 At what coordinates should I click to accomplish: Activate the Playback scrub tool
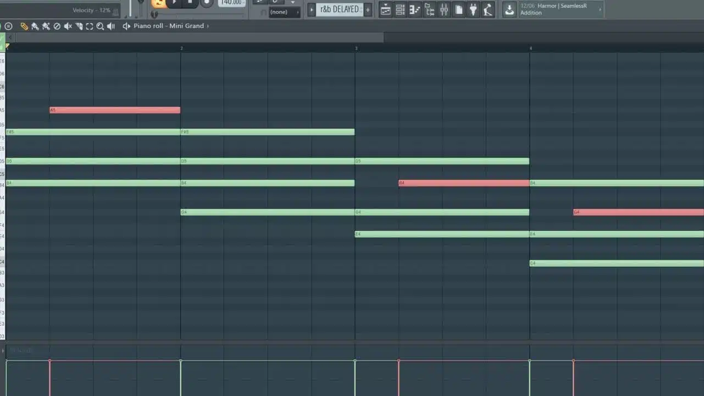tap(111, 26)
